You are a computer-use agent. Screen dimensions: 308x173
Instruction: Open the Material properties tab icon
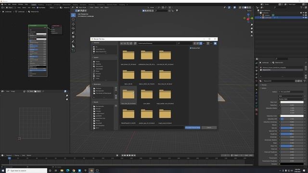pos(257,110)
